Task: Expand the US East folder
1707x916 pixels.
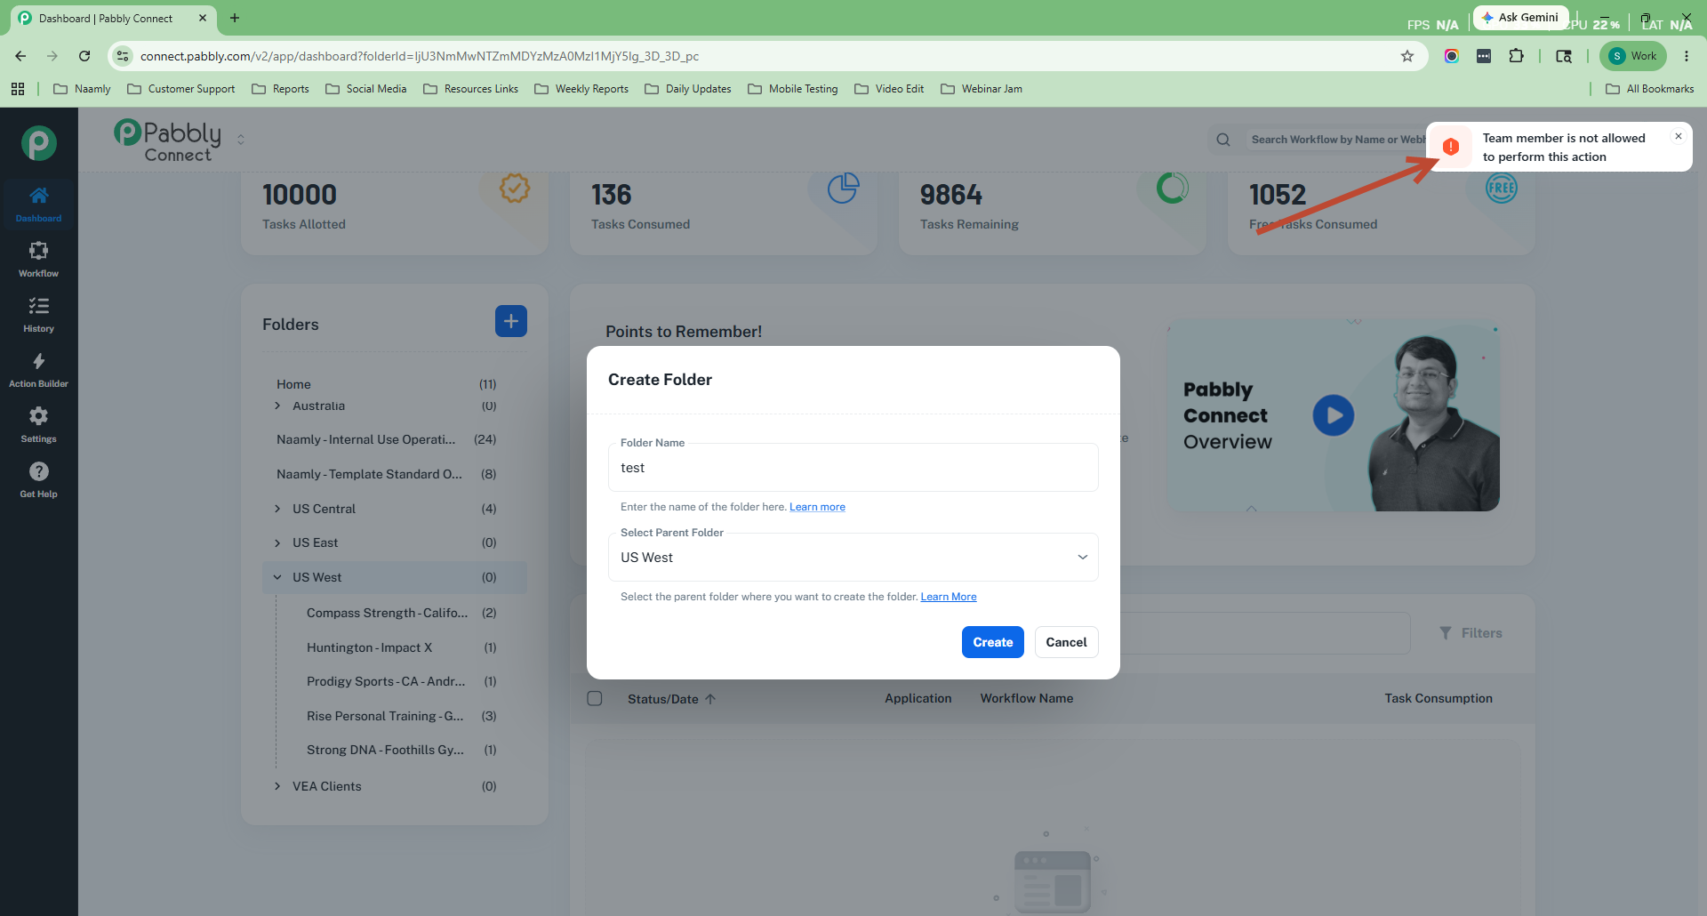Action: pyautogui.click(x=277, y=542)
